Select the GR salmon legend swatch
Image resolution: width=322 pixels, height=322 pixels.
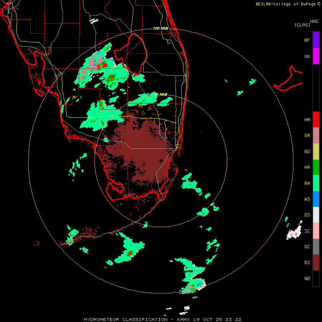pyautogui.click(x=316, y=136)
